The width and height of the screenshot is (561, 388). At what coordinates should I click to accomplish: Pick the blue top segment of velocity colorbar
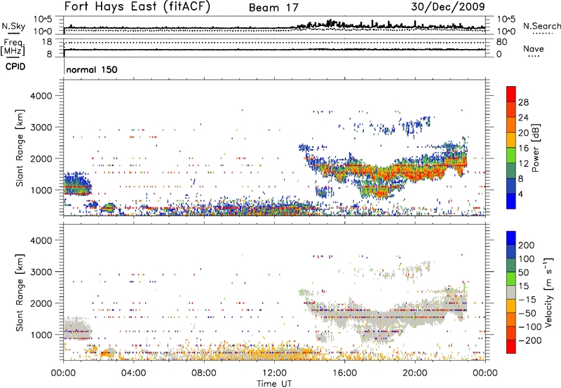[511, 238]
